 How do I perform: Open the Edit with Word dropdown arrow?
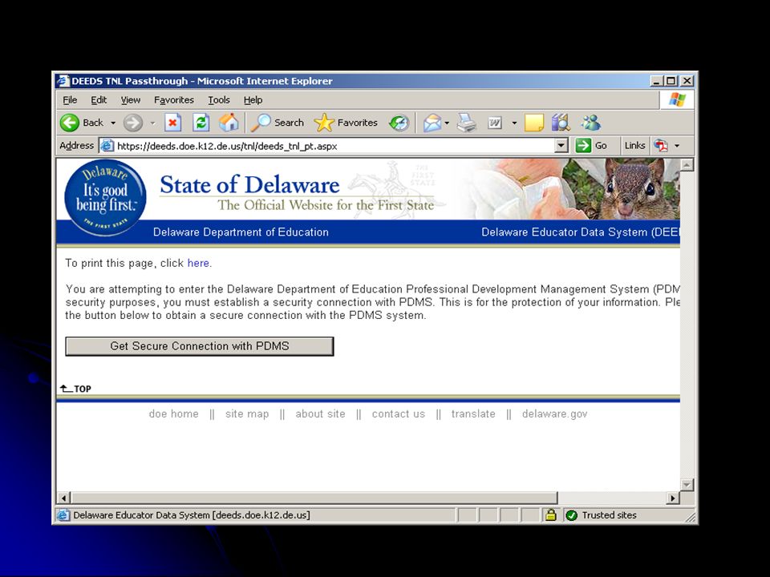(514, 123)
